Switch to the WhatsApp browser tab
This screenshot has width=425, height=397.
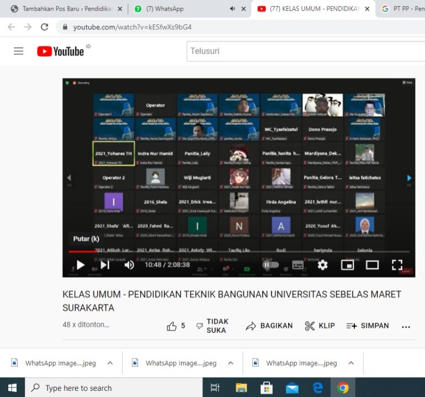point(164,9)
